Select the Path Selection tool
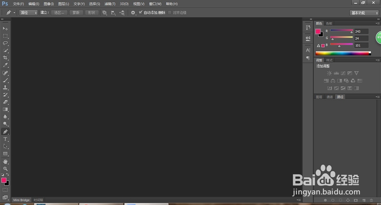This screenshot has width=381, height=205. [x=5, y=146]
